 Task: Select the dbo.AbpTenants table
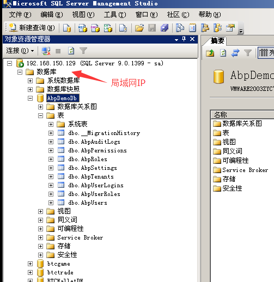(x=91, y=177)
